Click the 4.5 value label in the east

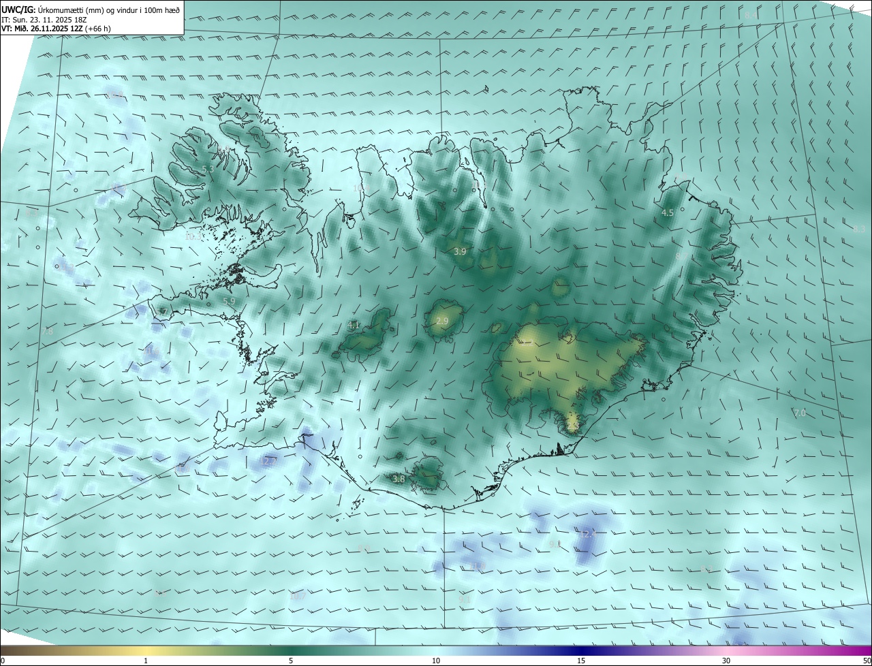[x=668, y=213]
